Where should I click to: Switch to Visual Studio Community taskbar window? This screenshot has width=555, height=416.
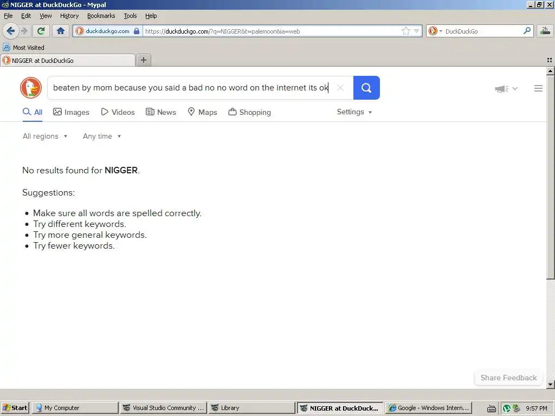[163, 408]
